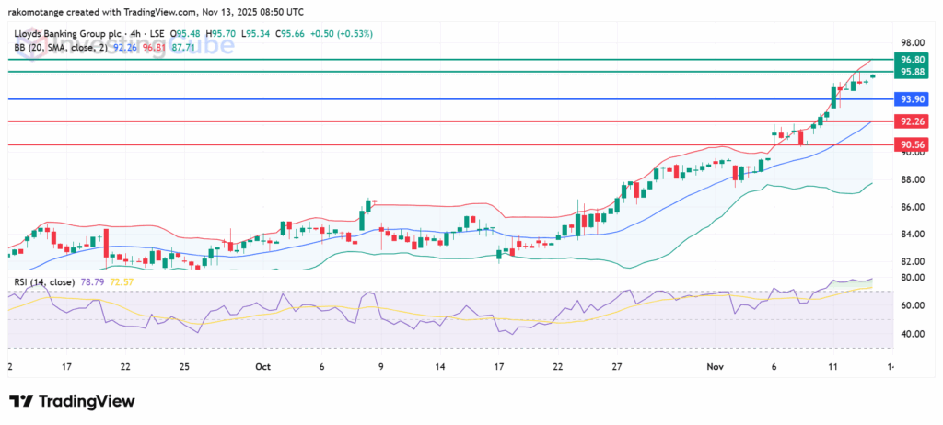This screenshot has height=425, width=943.
Task: Click the Oct label on the date axis
Action: tap(262, 365)
